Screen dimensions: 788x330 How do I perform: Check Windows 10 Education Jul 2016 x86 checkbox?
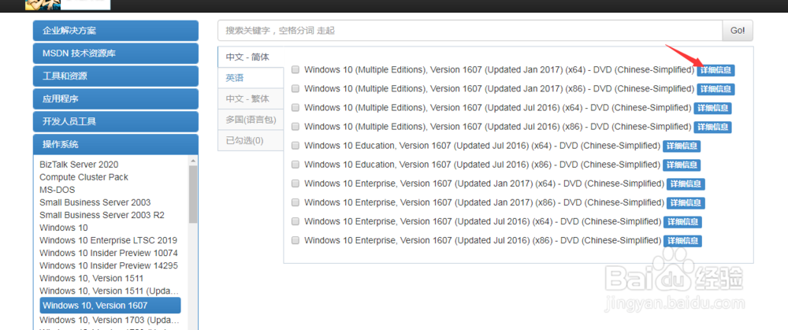pyautogui.click(x=295, y=165)
